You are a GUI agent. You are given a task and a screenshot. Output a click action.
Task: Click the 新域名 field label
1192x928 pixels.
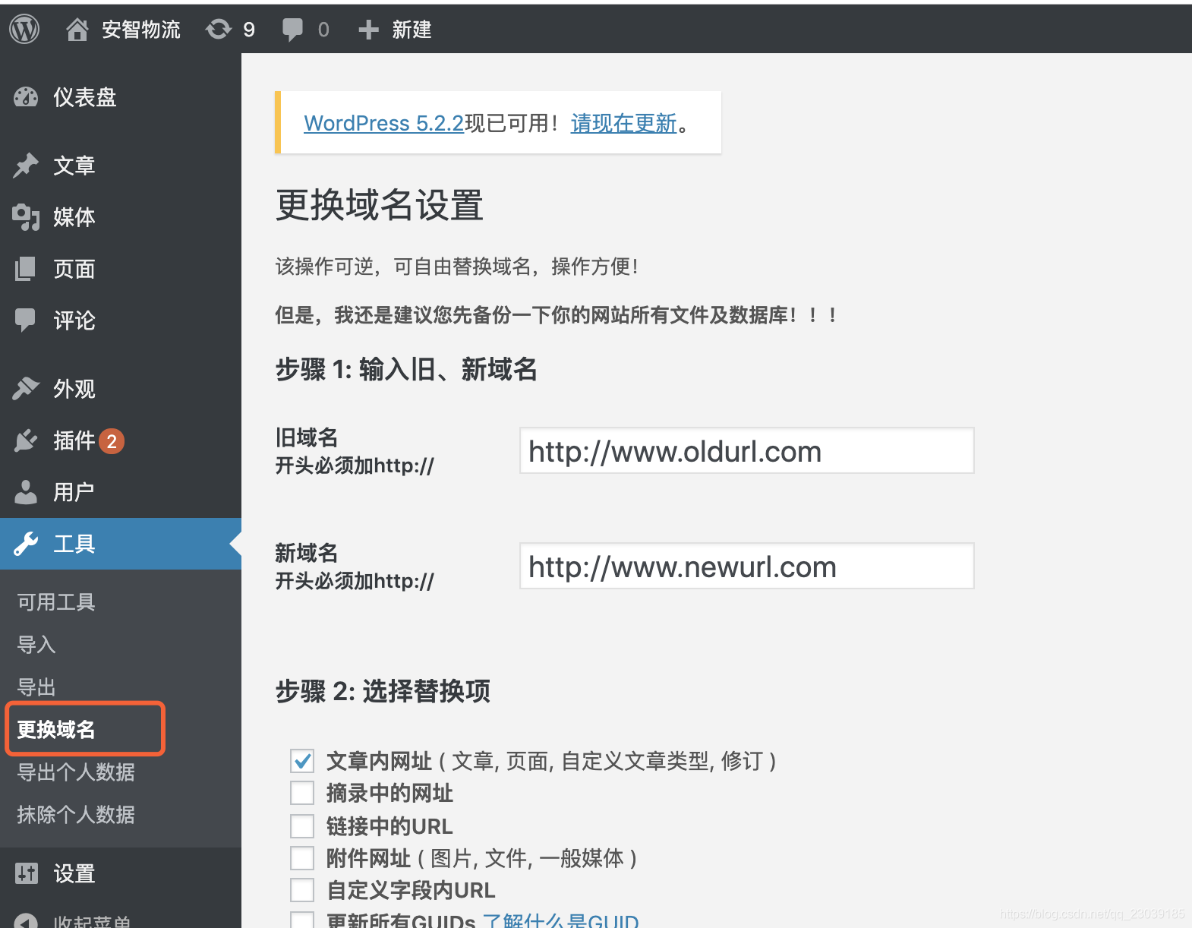(x=307, y=553)
